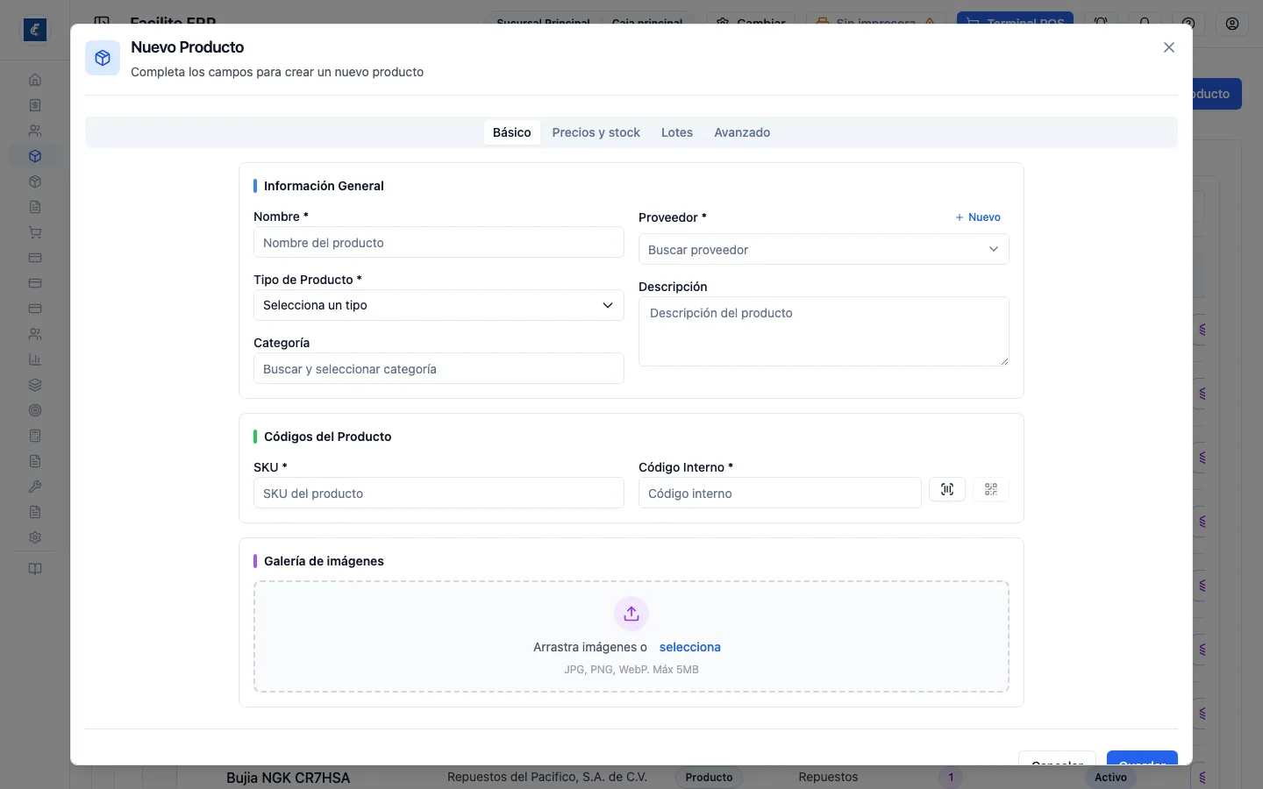
Task: Click the bar chart icon in the sidebar
Action: point(35,359)
